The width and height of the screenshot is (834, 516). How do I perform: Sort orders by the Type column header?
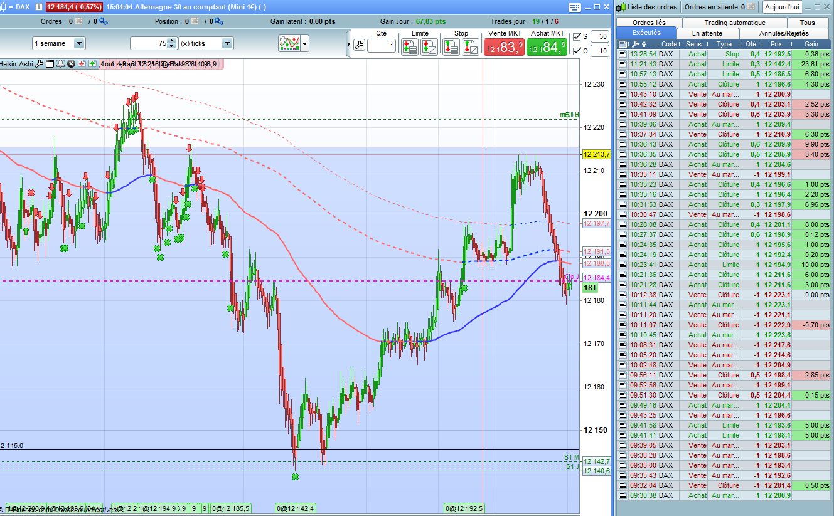point(724,45)
